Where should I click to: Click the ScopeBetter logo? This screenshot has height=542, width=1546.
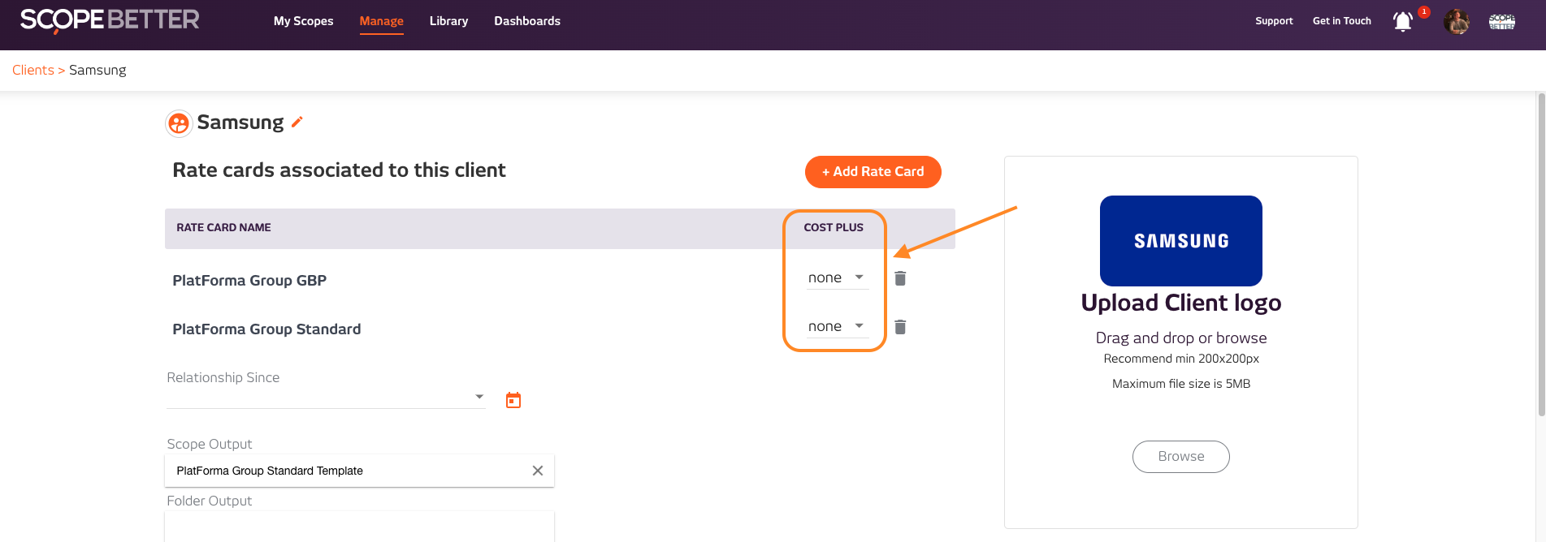[110, 20]
